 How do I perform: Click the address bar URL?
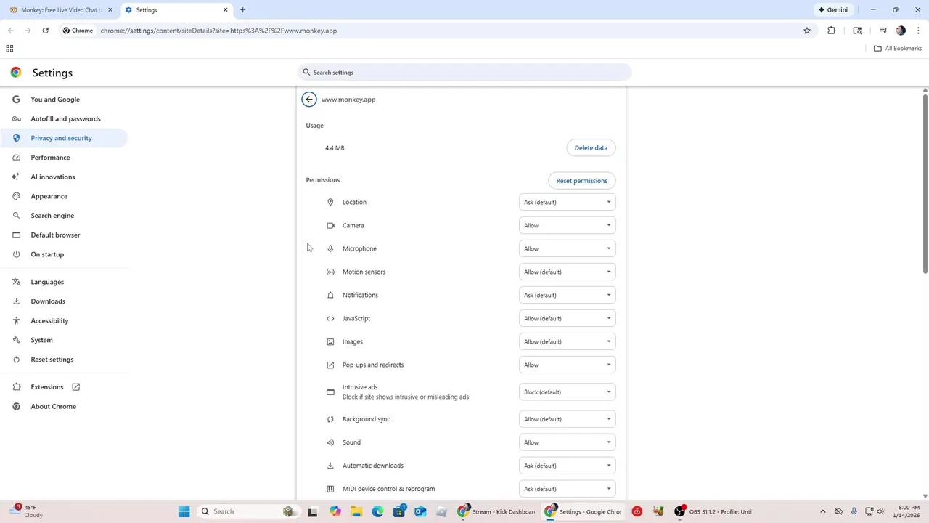click(218, 31)
